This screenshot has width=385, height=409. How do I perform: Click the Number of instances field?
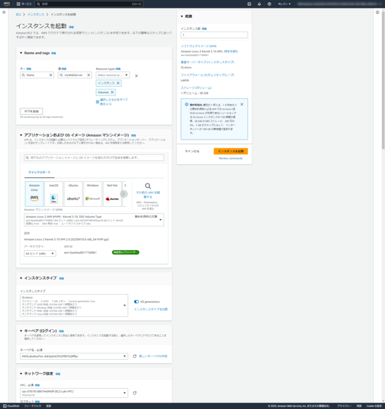click(214, 35)
